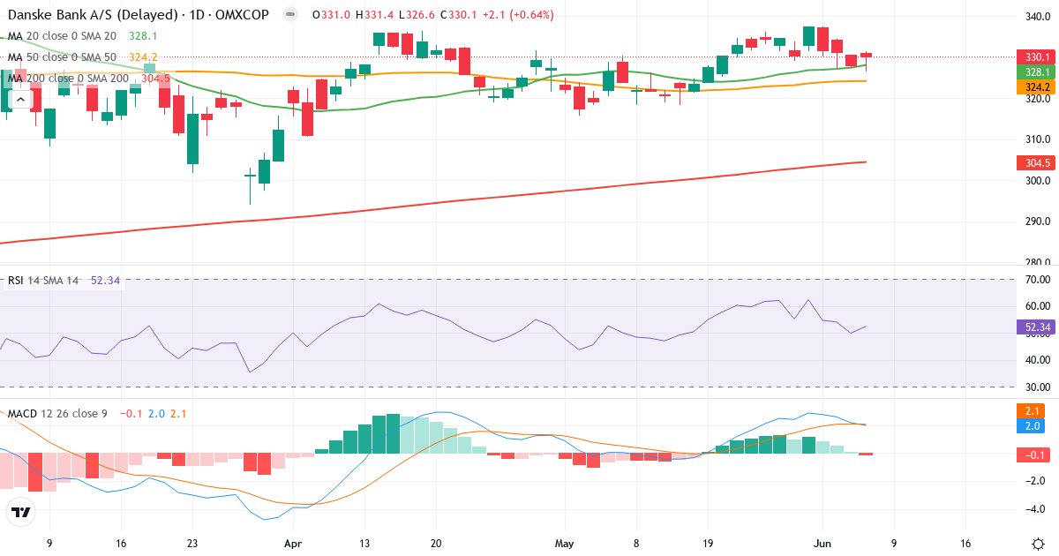Image resolution: width=1059 pixels, height=556 pixels.
Task: Click the 290.0 price scale label
Action: coord(1037,222)
